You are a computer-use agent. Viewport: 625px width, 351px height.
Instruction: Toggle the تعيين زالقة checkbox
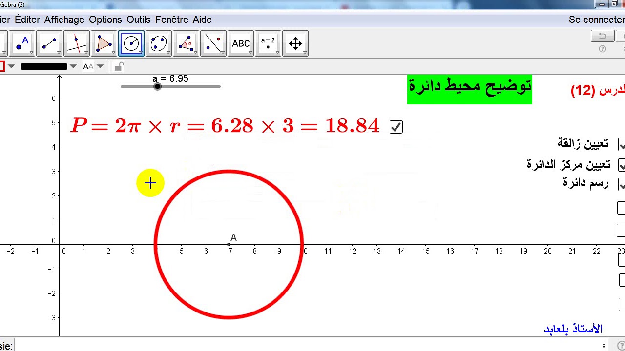(622, 144)
